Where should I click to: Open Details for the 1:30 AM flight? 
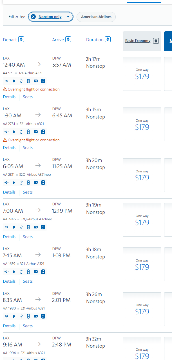(9, 148)
